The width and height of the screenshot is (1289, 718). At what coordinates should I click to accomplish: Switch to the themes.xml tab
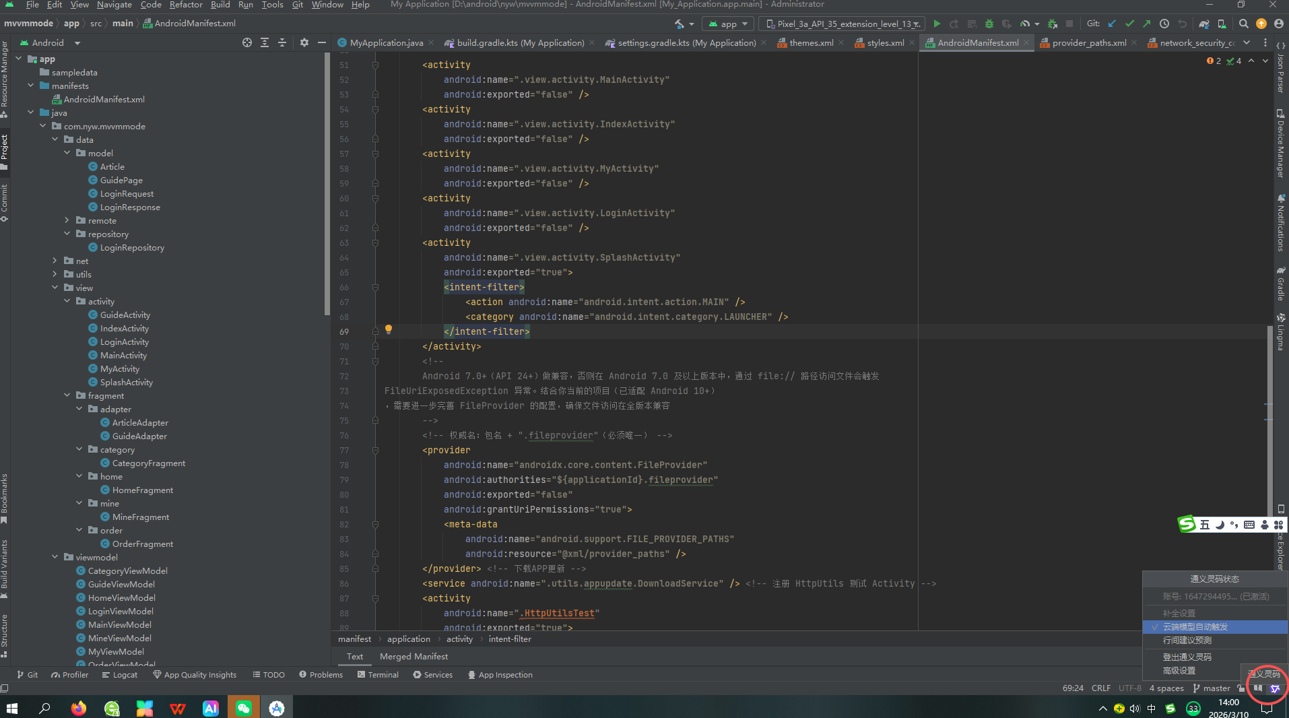(x=811, y=42)
